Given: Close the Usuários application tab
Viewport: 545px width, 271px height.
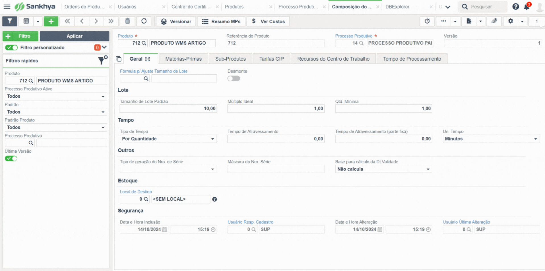Looking at the screenshot, I should [164, 7].
